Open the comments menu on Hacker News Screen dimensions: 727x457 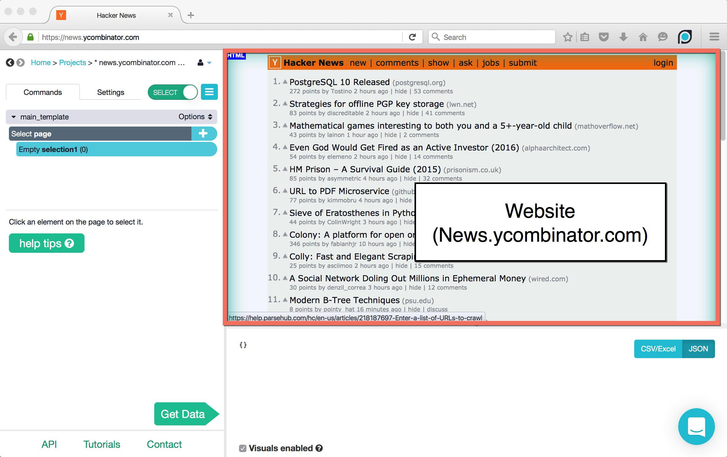pyautogui.click(x=397, y=62)
